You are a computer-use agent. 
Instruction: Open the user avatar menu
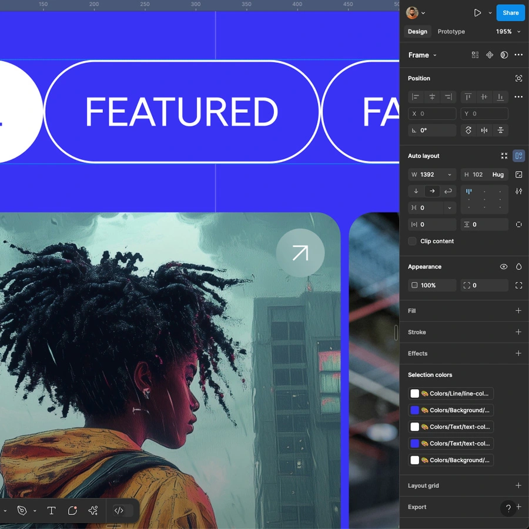416,13
